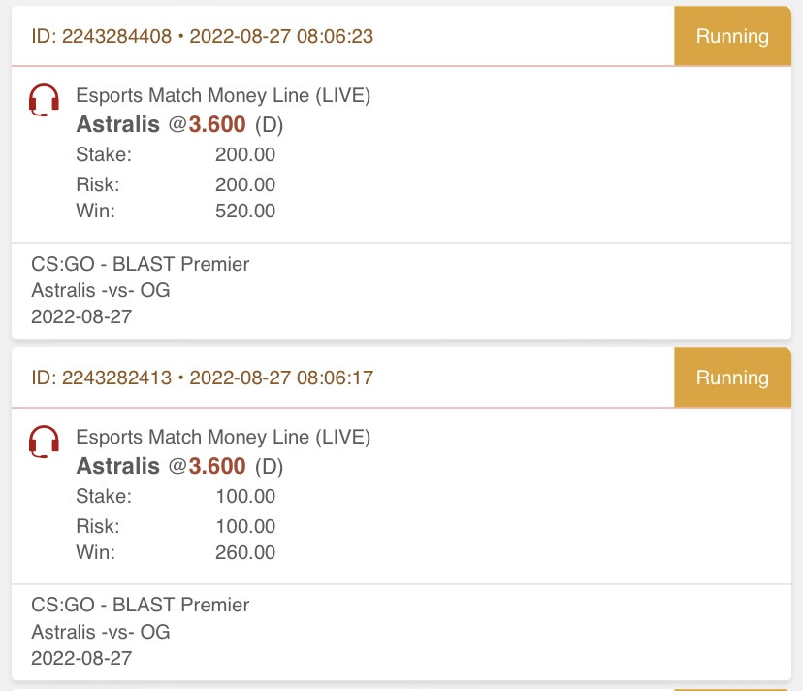Click the esports headset icon on second bet
Viewport: 803px width, 691px height.
tap(44, 442)
